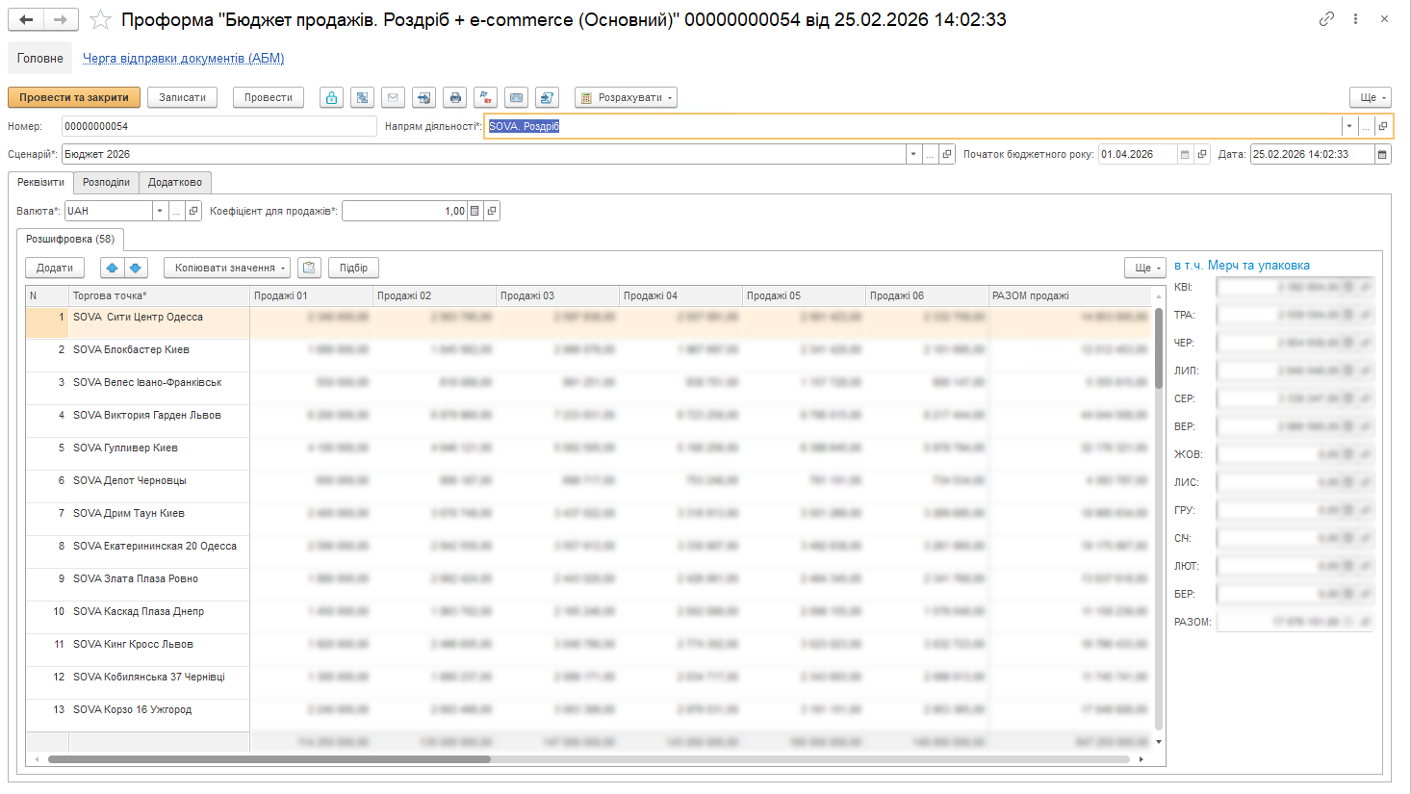The width and height of the screenshot is (1411, 794).
Task: Copy the document link via the chain icon
Action: [x=1326, y=18]
